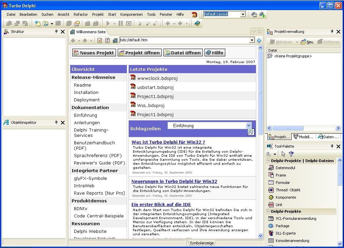The height and width of the screenshot is (248, 344).
Task: Toggle the Projektverwaltung panel pin
Action: tap(332, 32)
